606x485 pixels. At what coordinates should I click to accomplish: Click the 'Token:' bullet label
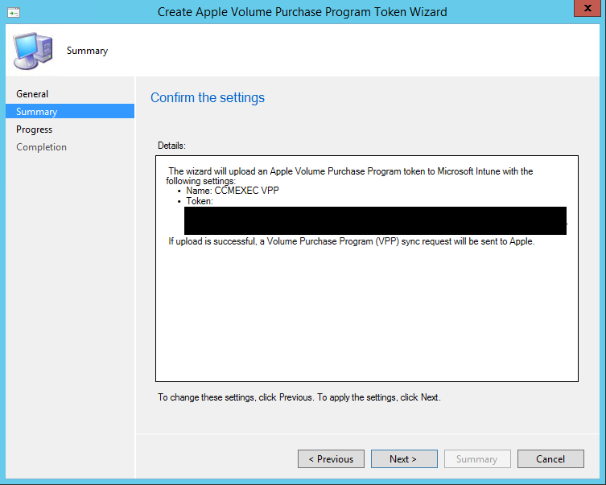pos(200,202)
